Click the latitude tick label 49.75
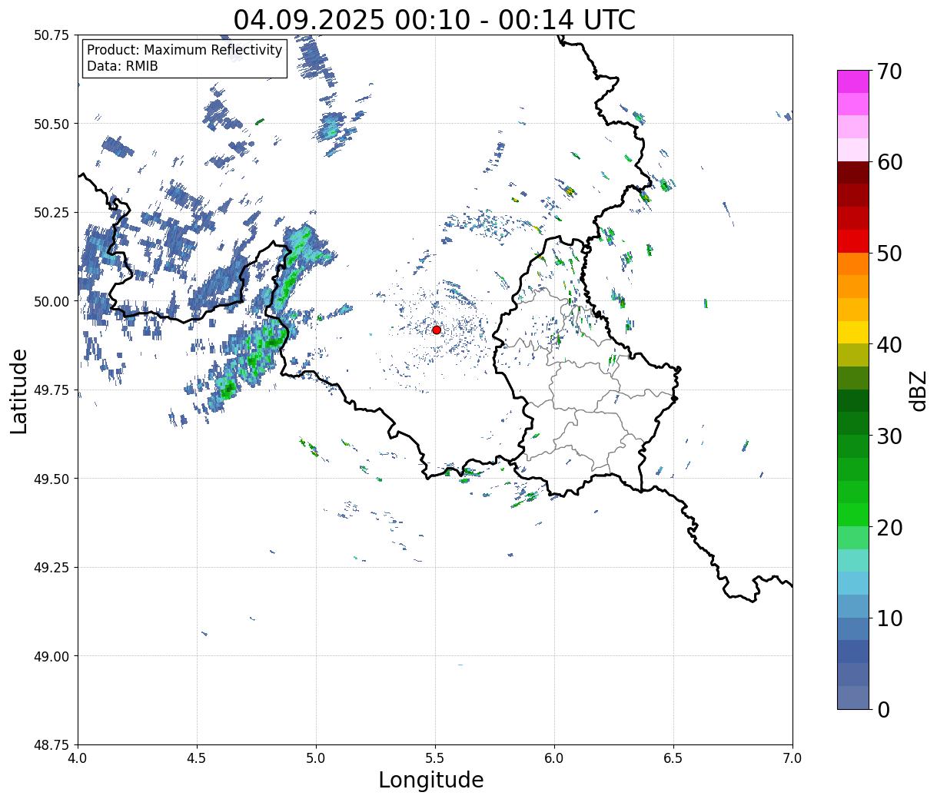This screenshot has height=799, width=937. pos(52,390)
